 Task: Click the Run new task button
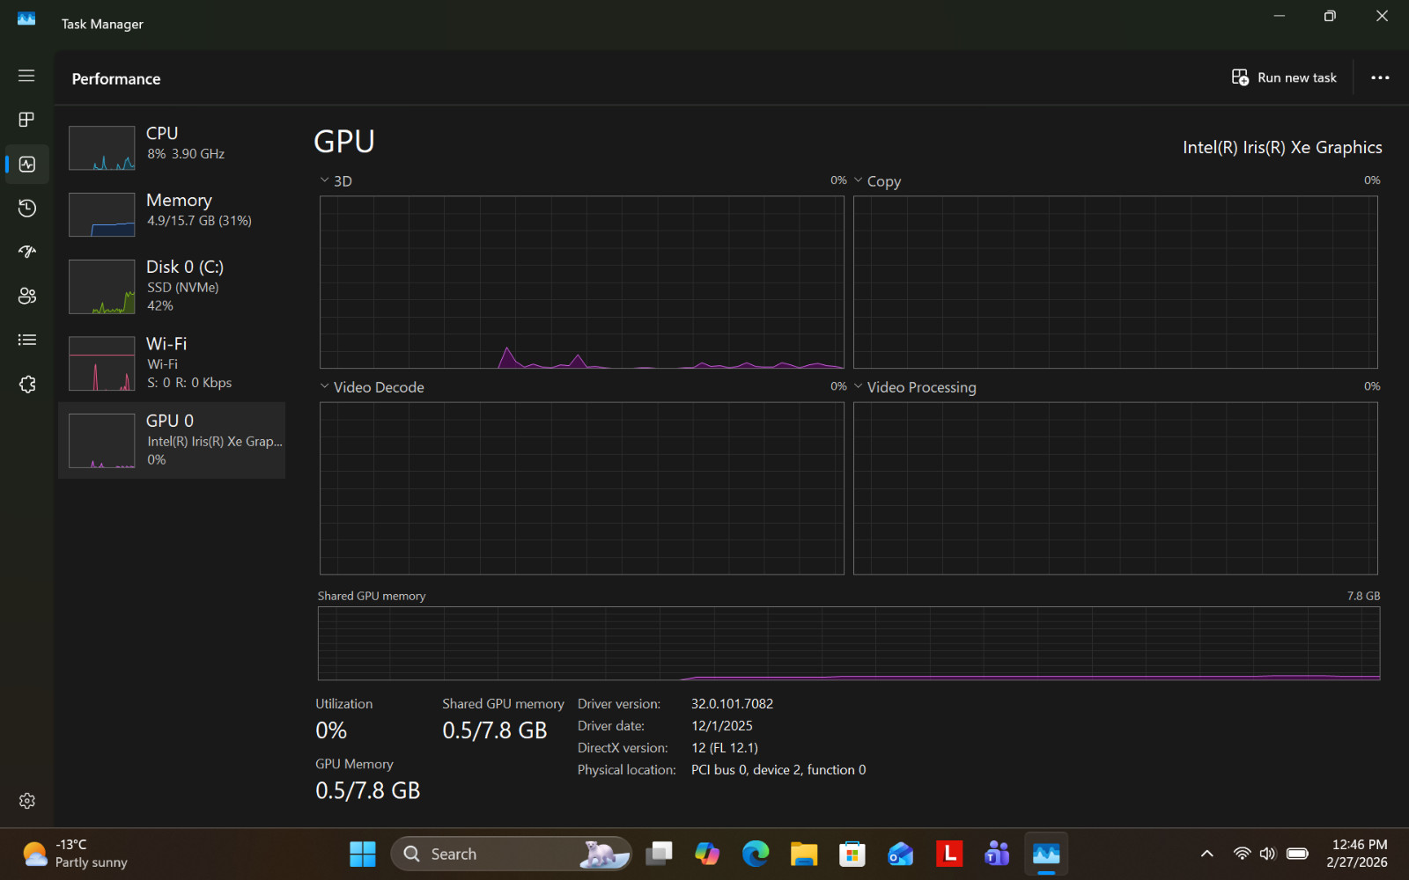coord(1284,77)
